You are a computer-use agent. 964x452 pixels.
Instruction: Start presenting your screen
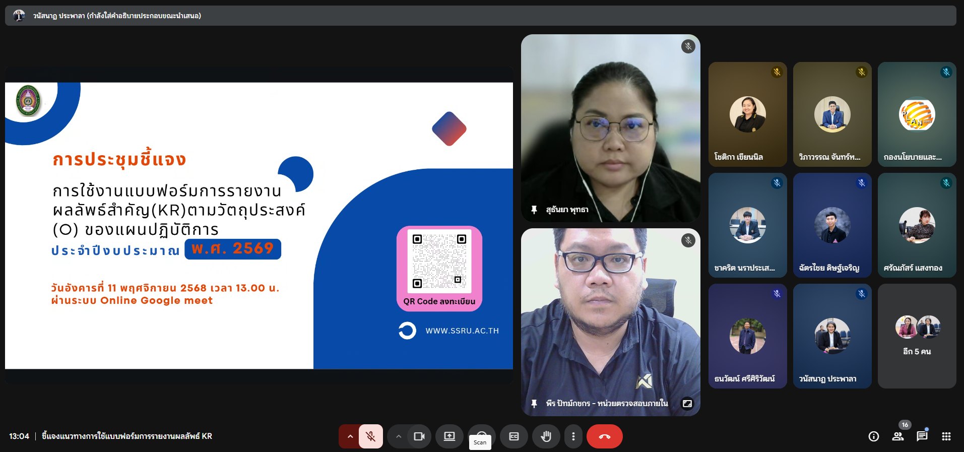[x=449, y=436]
